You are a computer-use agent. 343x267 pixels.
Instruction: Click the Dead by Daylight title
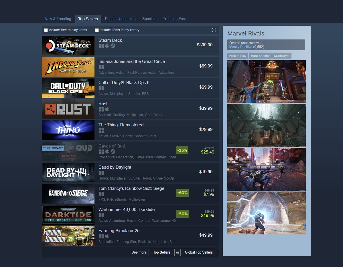(x=115, y=167)
